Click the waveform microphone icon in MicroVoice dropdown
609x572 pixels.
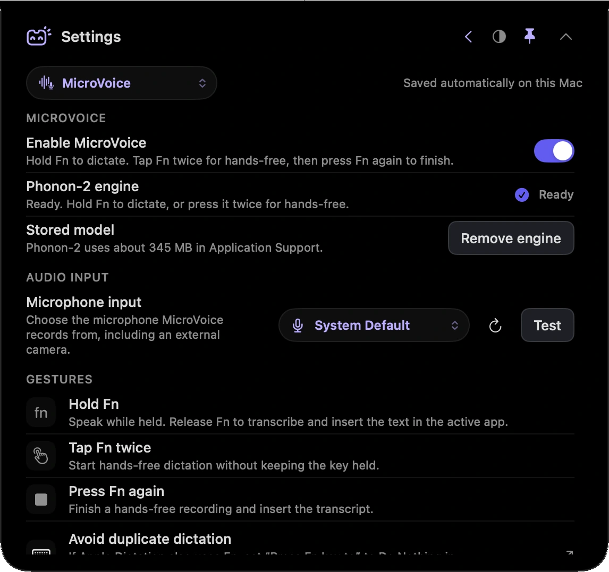(x=46, y=83)
